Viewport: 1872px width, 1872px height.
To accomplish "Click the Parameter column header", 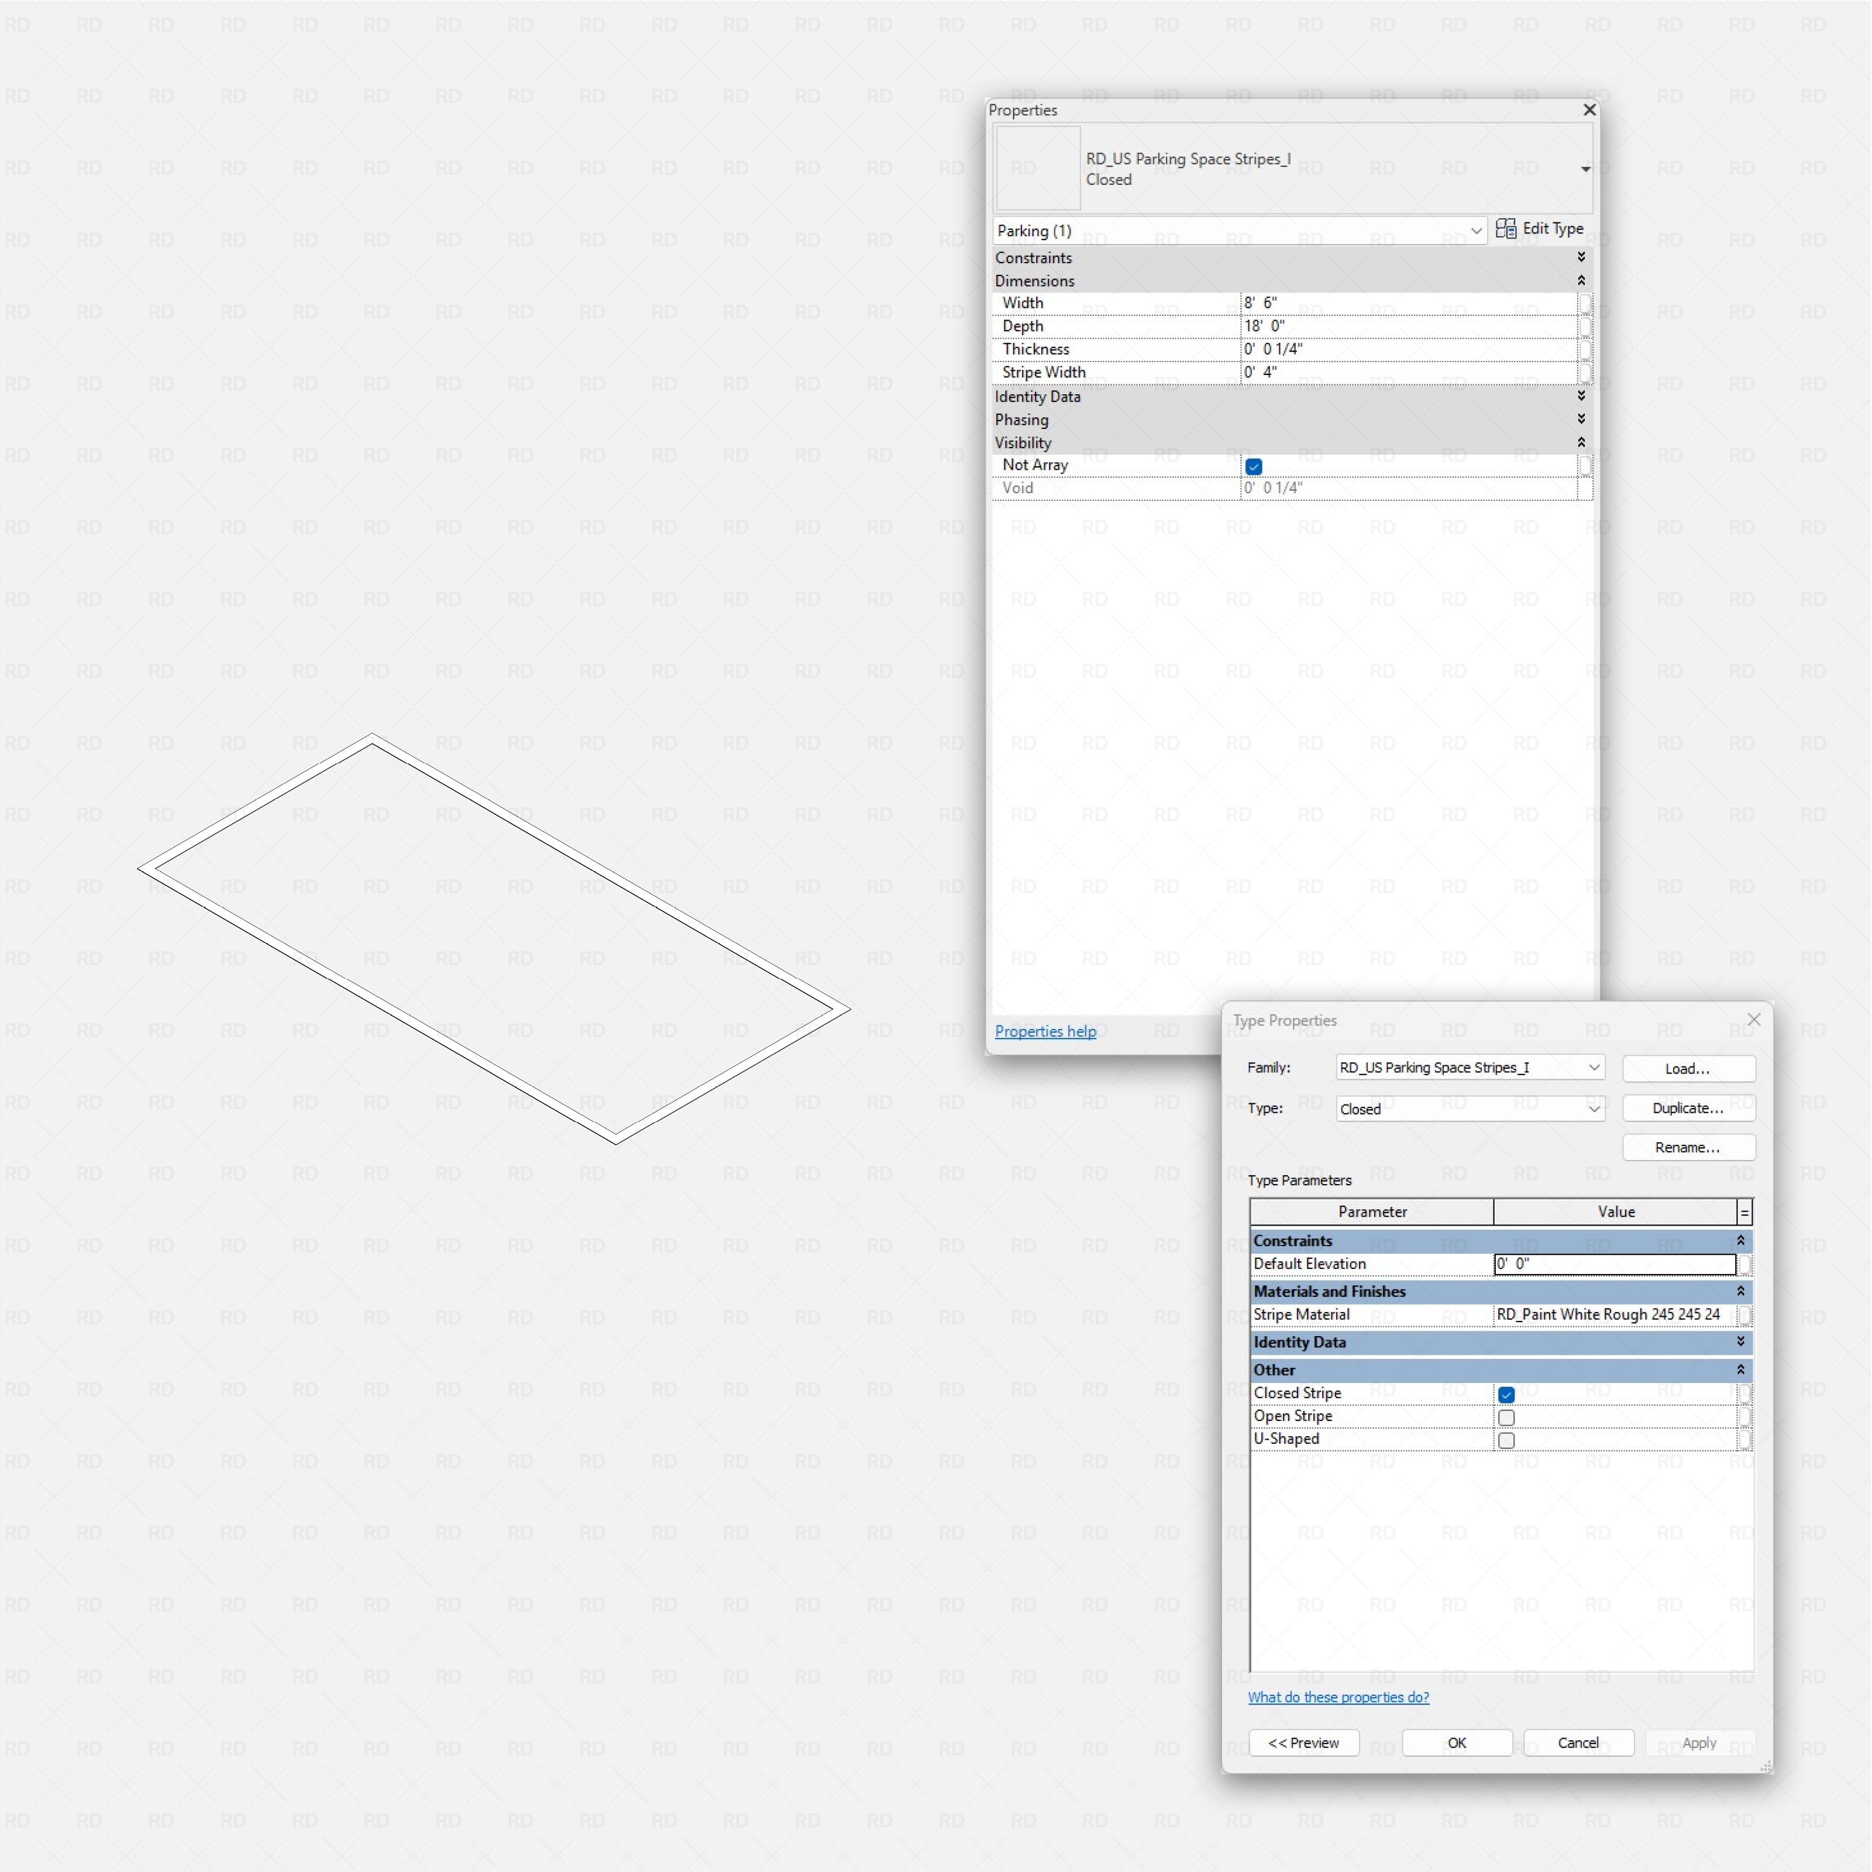I will [1372, 1211].
